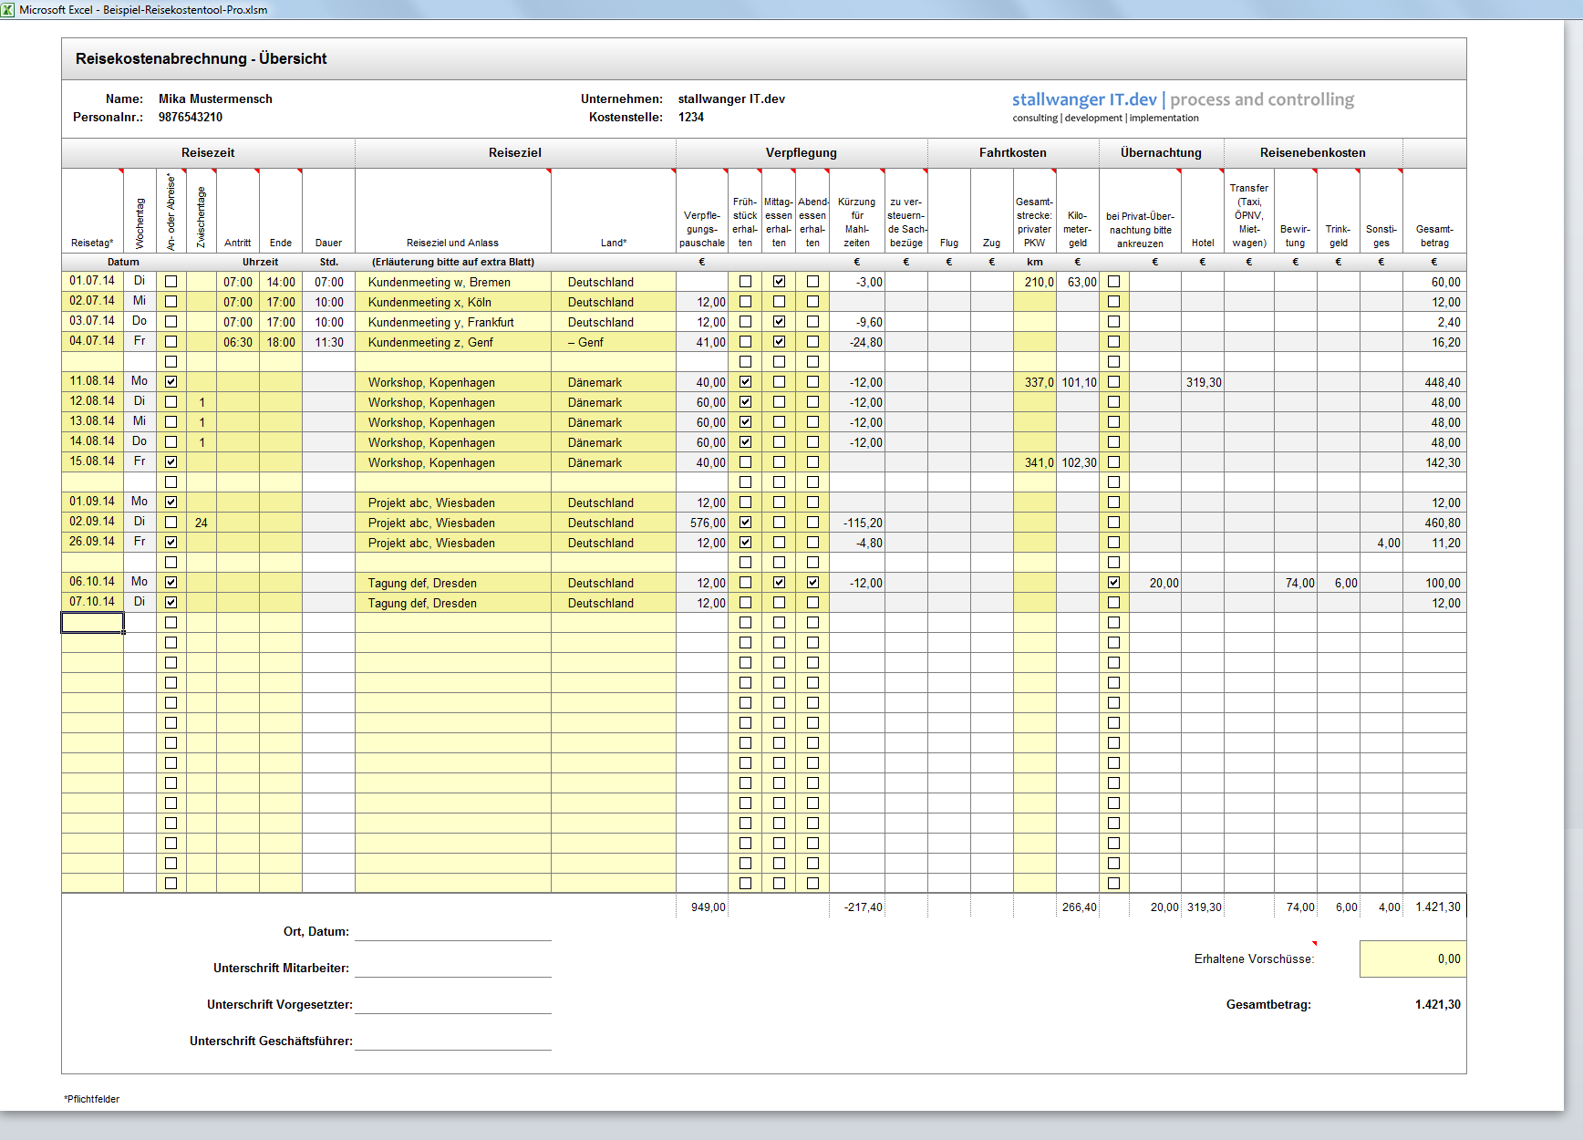Select the Zwischentage cell containing 24
The image size is (1583, 1140).
202,523
